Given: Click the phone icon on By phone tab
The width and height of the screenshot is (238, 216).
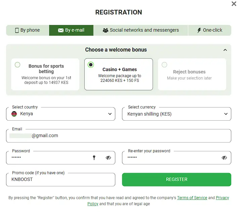Looking at the screenshot, I should click(17, 30).
